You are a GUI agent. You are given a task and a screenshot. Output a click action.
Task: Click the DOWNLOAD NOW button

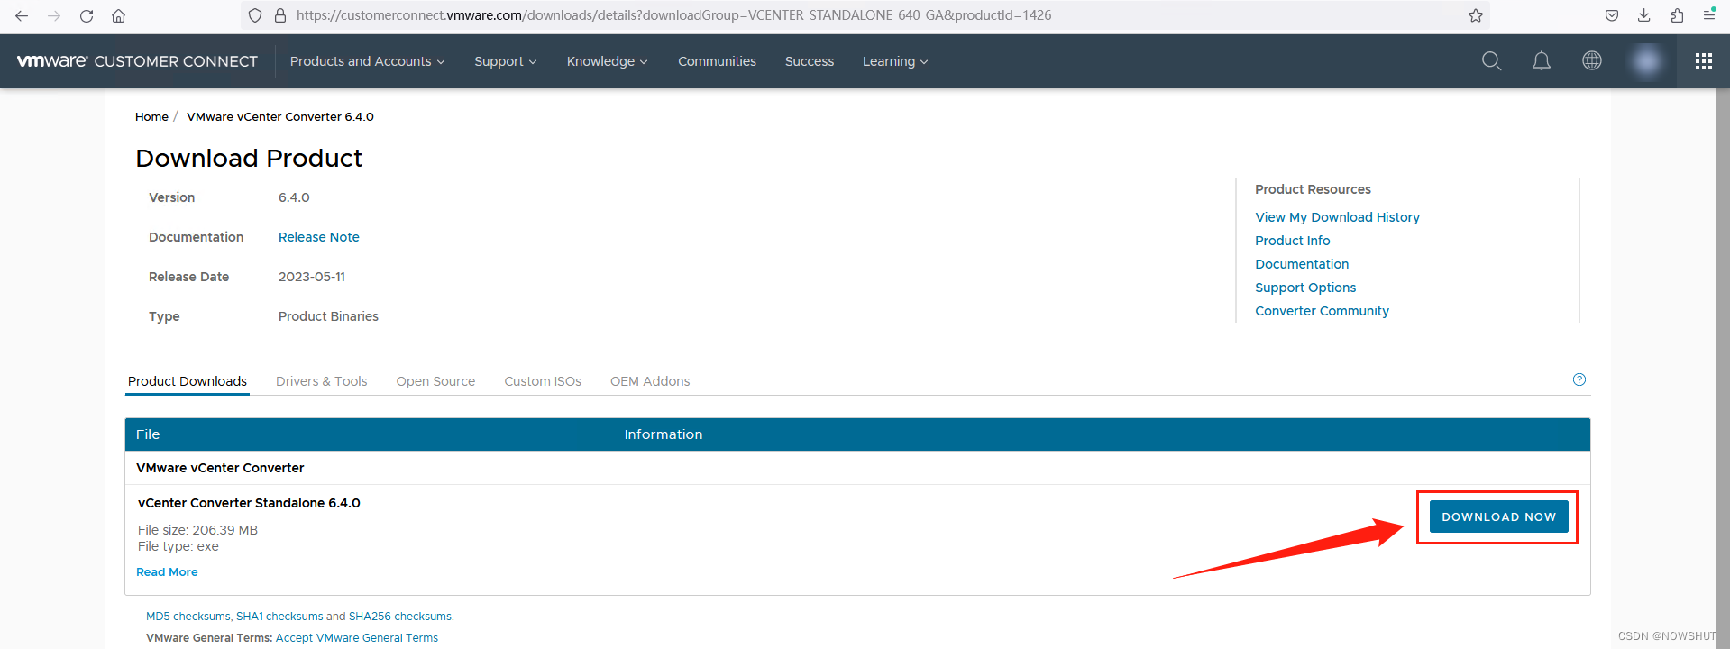pyautogui.click(x=1498, y=516)
